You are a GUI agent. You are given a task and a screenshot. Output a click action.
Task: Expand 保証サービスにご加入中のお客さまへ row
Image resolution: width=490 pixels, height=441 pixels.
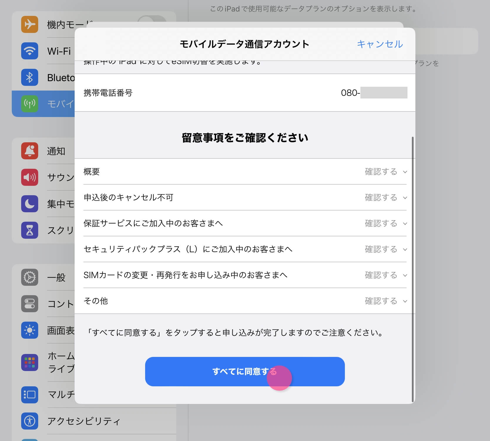pyautogui.click(x=385, y=223)
